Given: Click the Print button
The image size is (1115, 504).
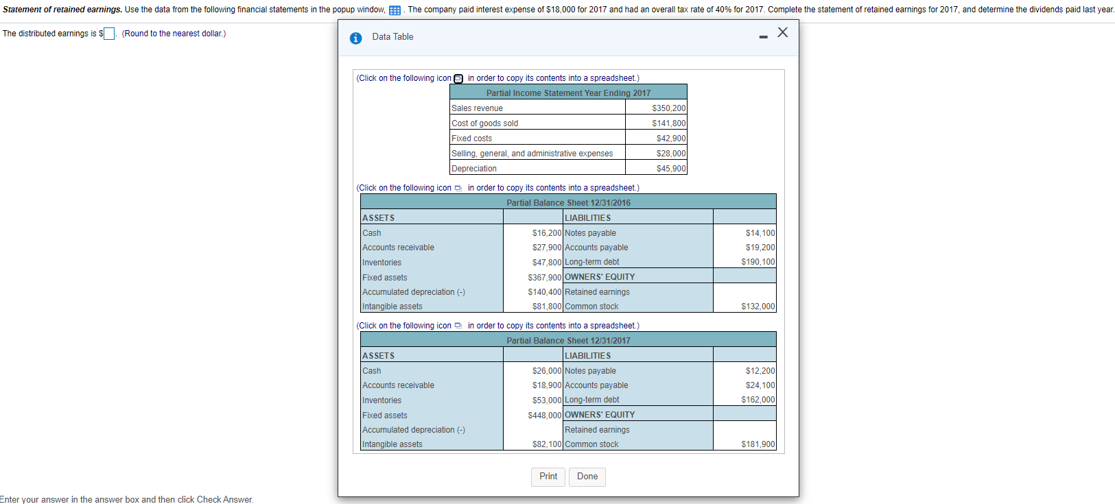Looking at the screenshot, I should 548,477.
